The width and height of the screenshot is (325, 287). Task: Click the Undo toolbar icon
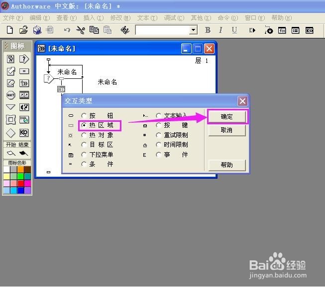pyautogui.click(x=67, y=30)
